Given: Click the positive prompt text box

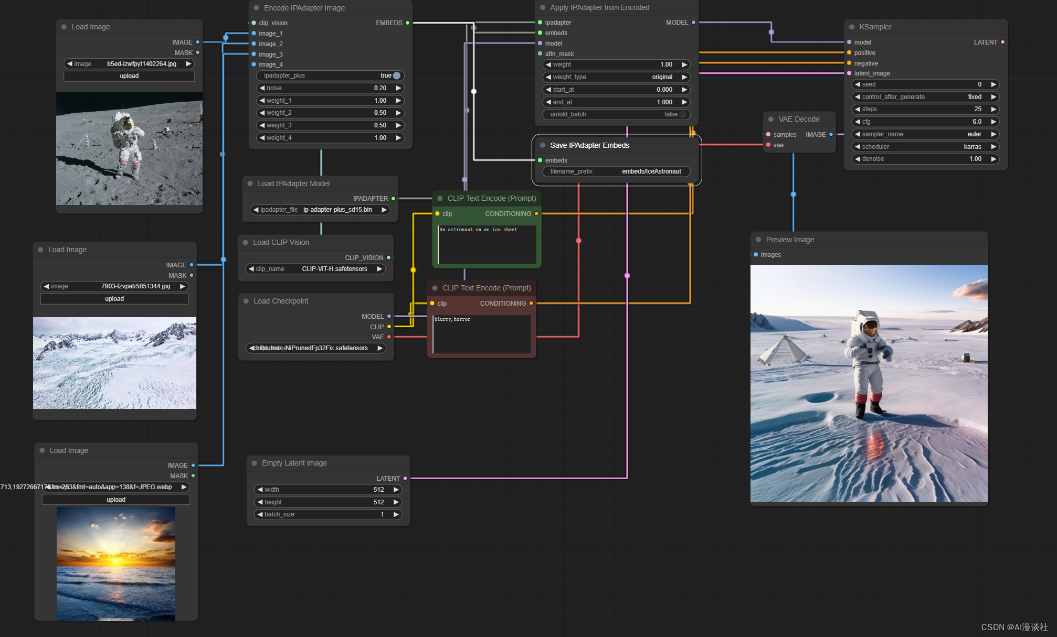Looking at the screenshot, I should (x=487, y=244).
